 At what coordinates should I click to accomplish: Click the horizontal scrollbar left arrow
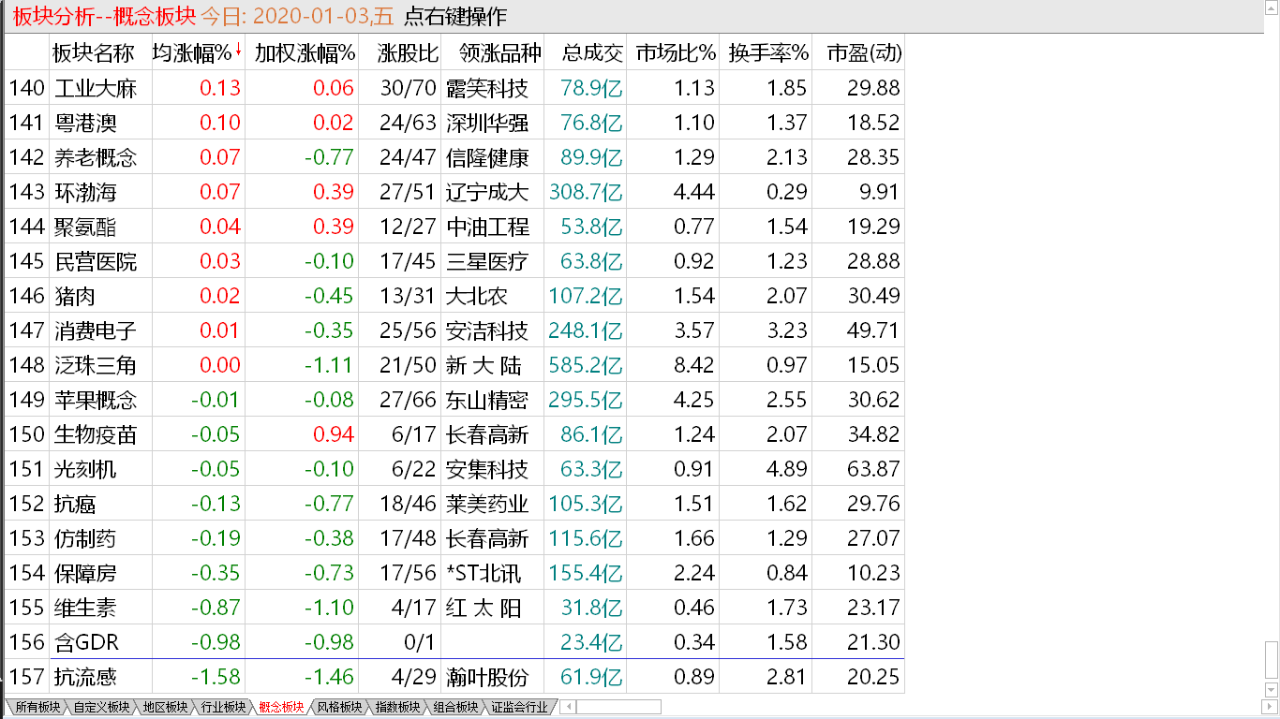click(568, 707)
